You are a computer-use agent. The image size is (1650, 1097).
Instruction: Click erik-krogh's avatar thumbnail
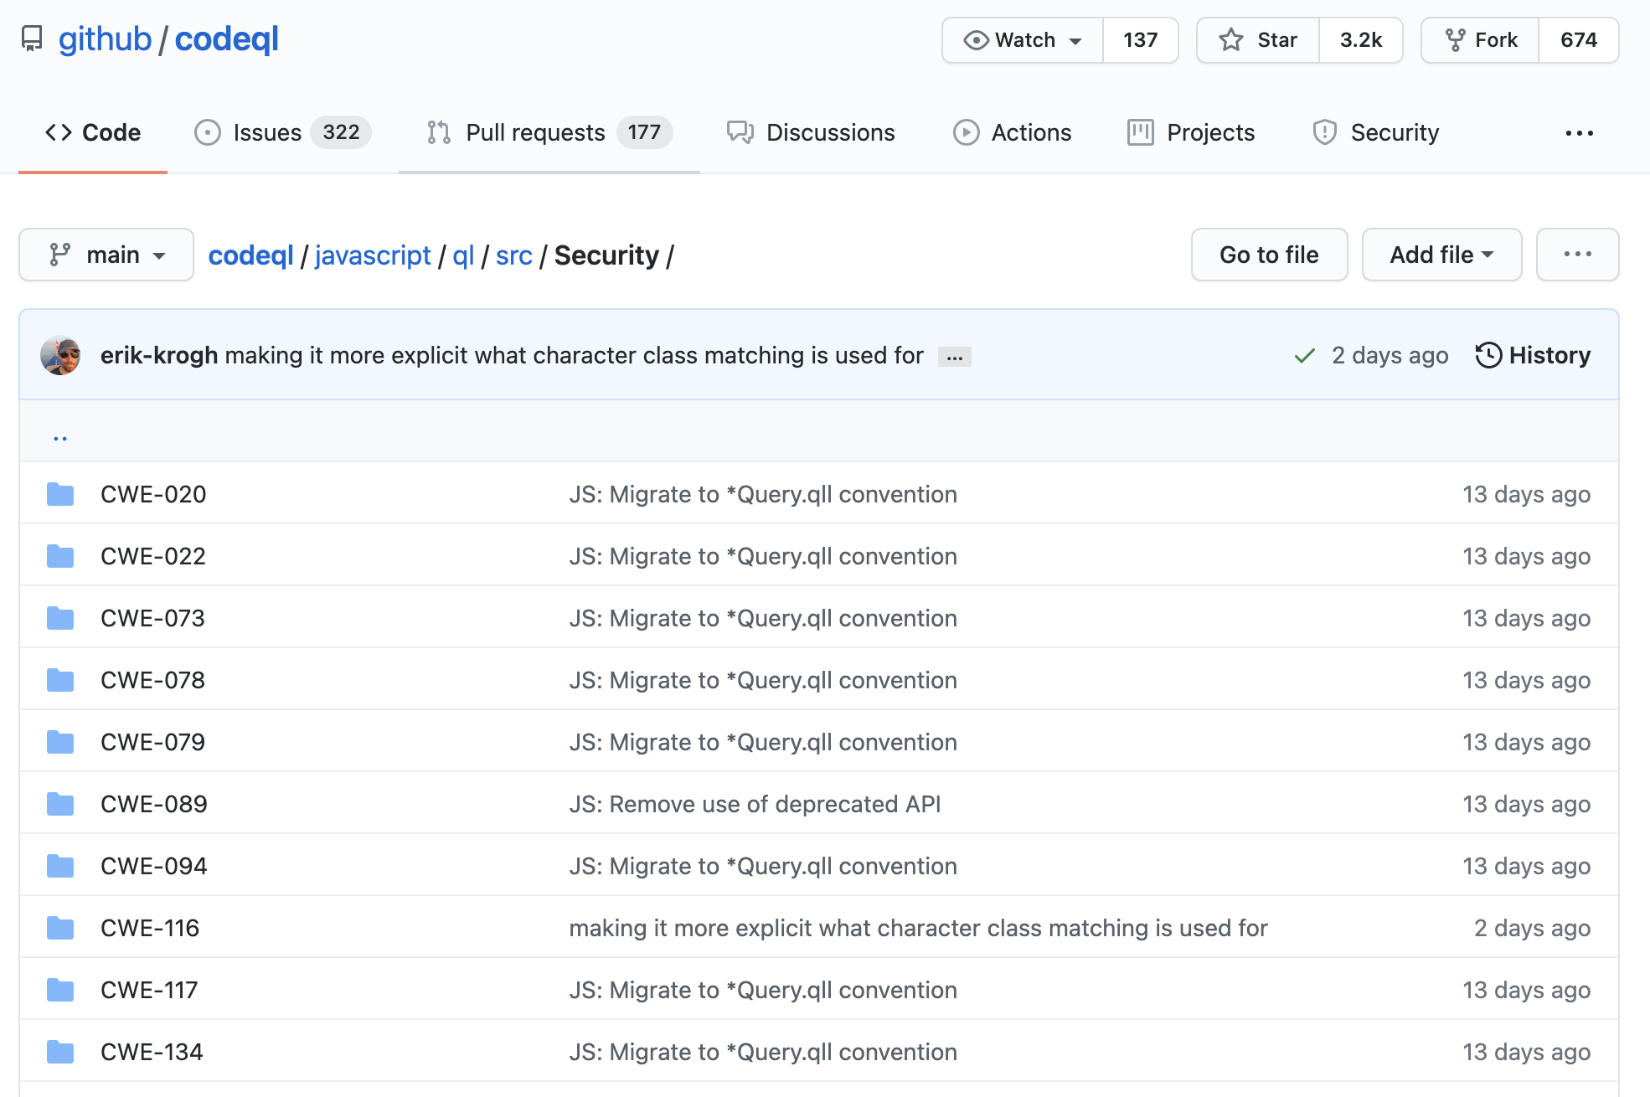(x=60, y=356)
